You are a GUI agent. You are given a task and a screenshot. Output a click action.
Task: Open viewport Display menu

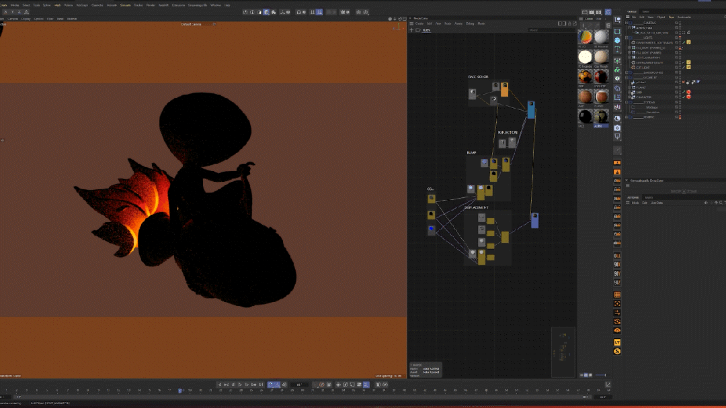tap(26, 19)
